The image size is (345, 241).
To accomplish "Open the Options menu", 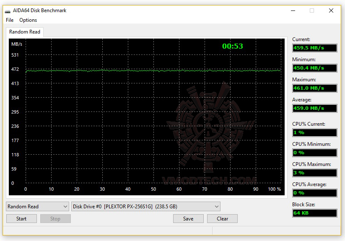I will pyautogui.click(x=28, y=20).
